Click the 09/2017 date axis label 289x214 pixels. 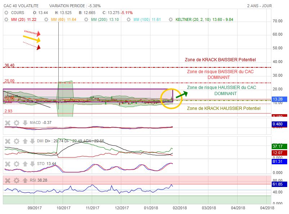click(x=35, y=208)
